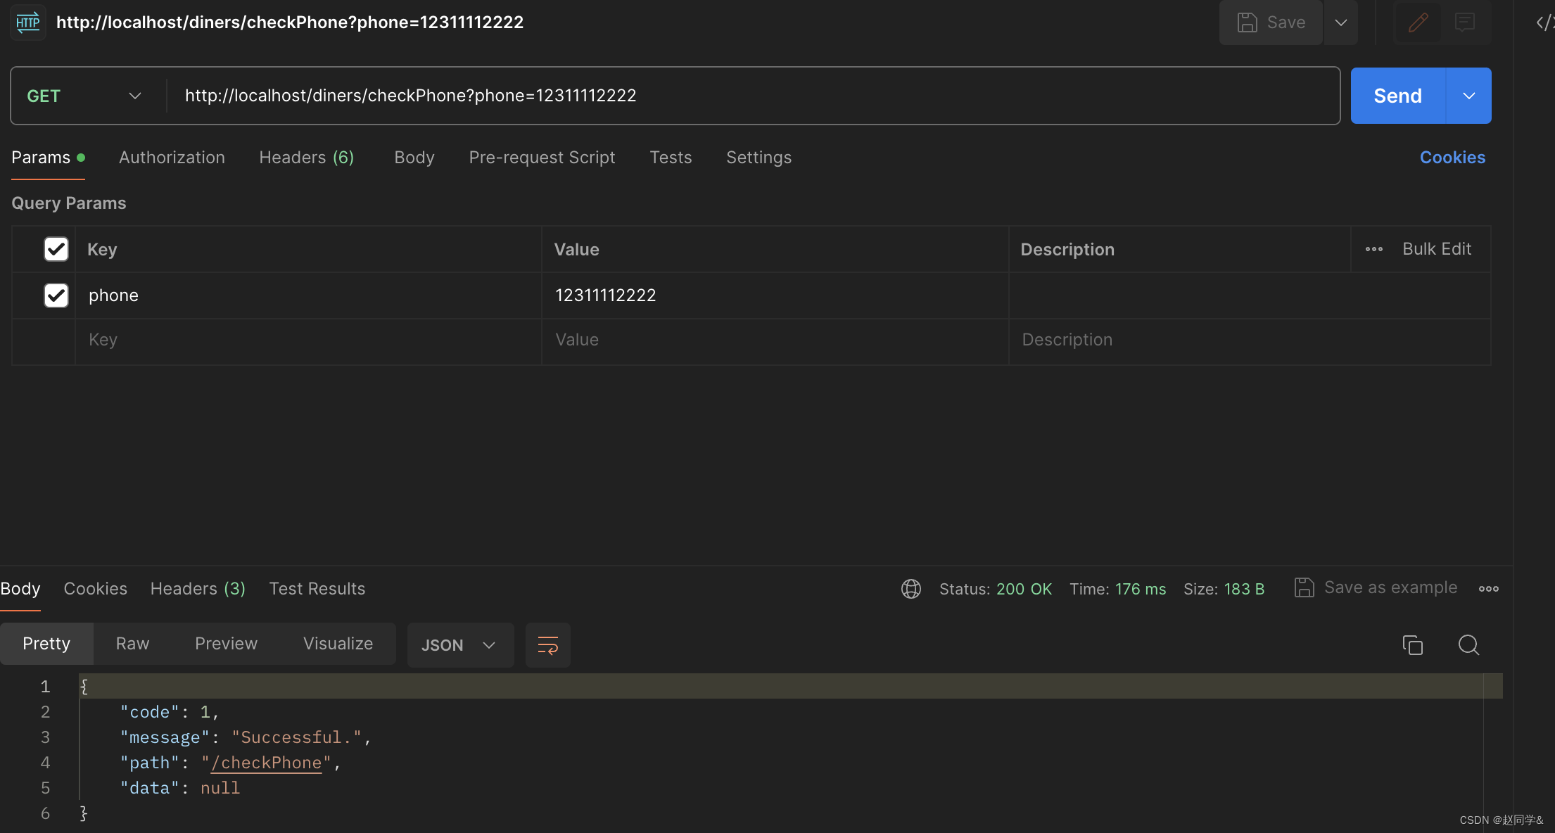Image resolution: width=1555 pixels, height=833 pixels.
Task: Click the edit pencil icon
Action: pyautogui.click(x=1418, y=23)
